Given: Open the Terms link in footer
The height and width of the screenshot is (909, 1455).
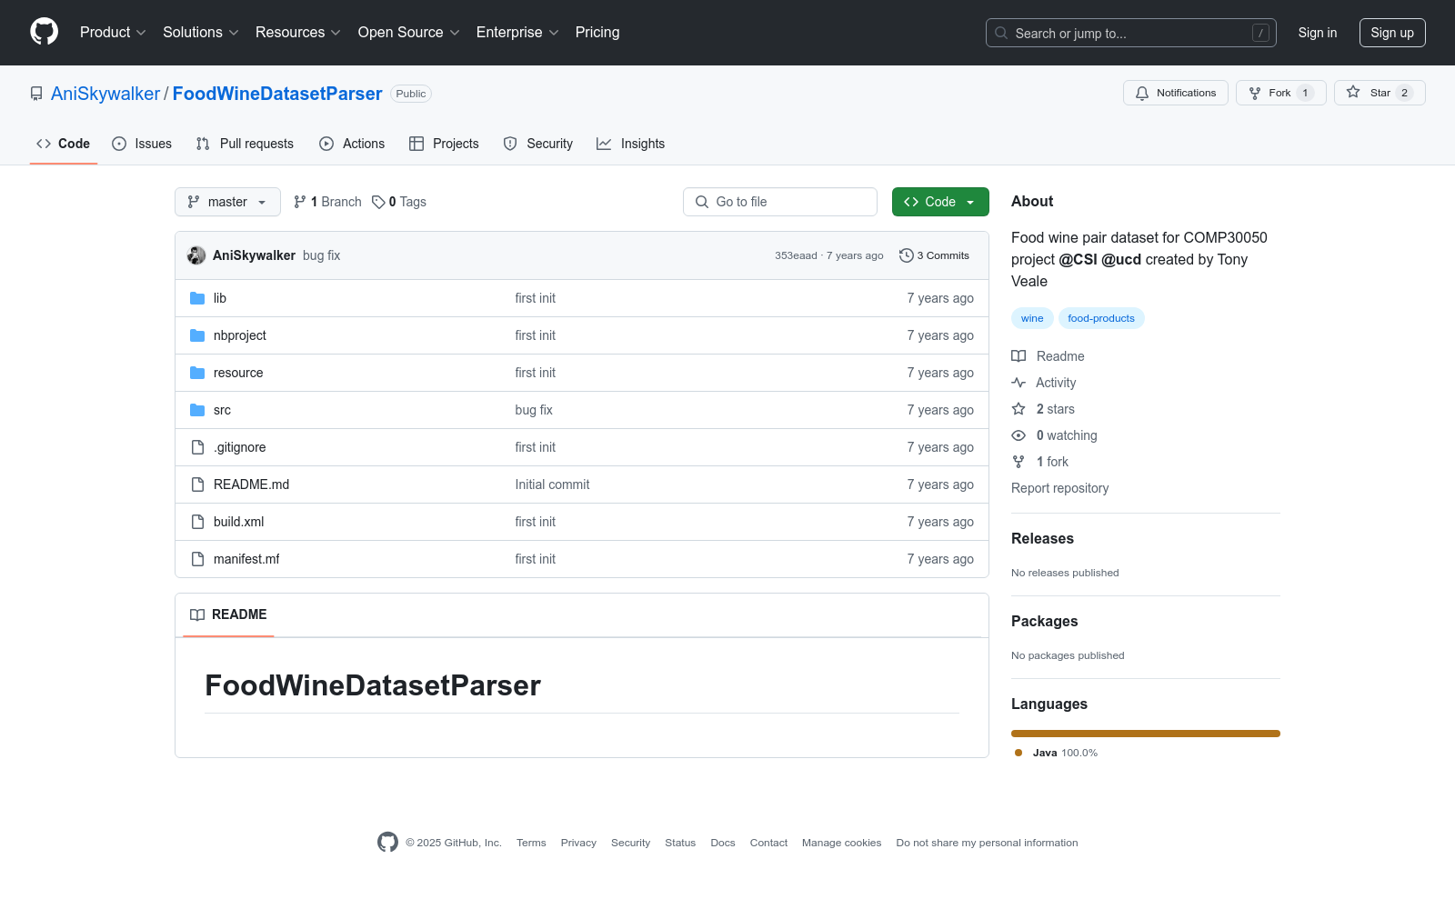Looking at the screenshot, I should pyautogui.click(x=531, y=843).
